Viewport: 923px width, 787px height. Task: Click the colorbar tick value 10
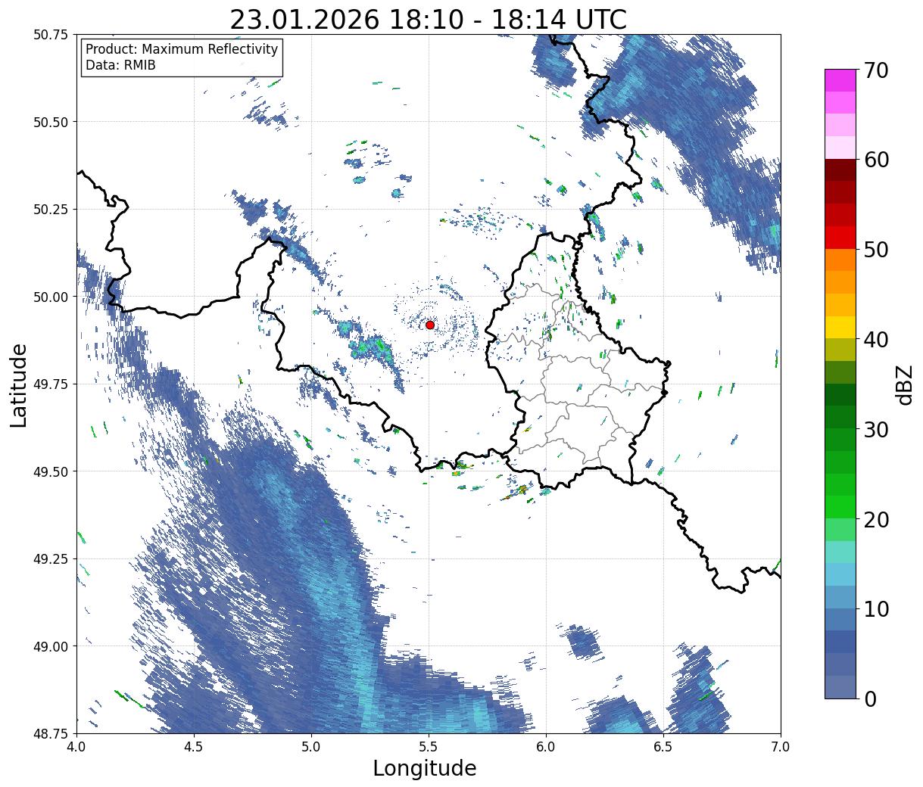876,608
